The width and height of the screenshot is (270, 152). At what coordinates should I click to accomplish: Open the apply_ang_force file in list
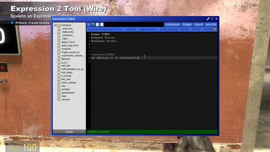coord(70,46)
